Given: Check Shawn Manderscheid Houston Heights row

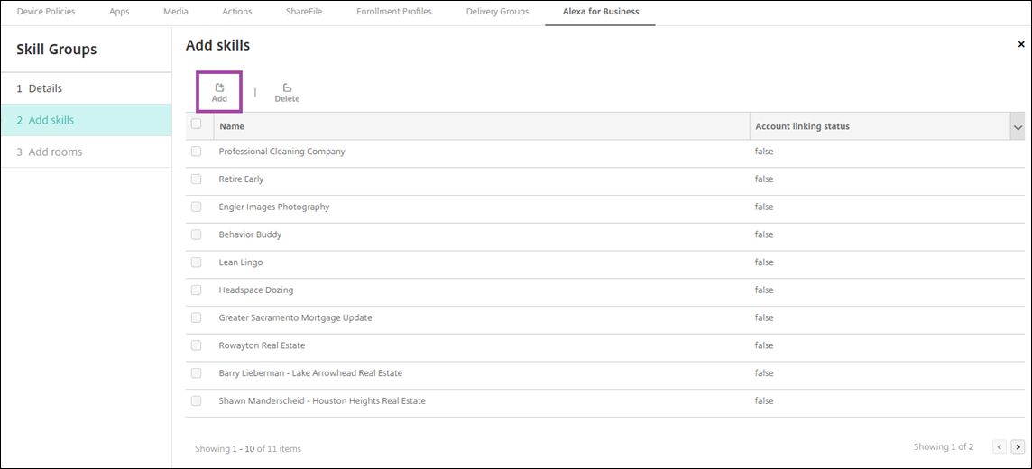Looking at the screenshot, I should point(196,400).
